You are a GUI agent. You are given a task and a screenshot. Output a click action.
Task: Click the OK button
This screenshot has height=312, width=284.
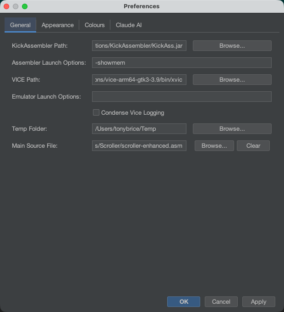[x=184, y=301]
